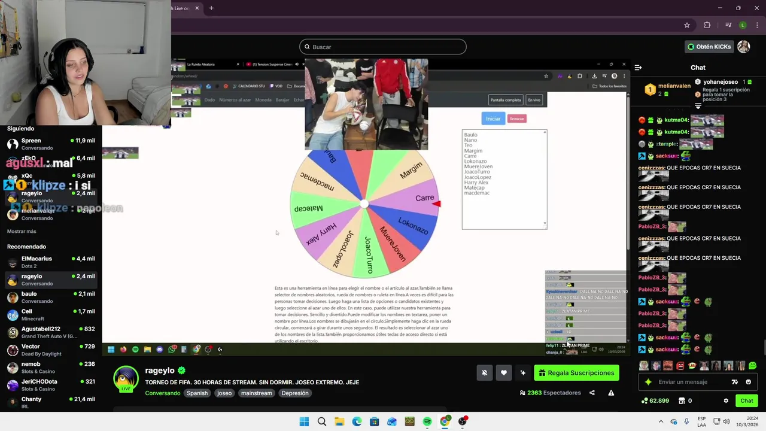The width and height of the screenshot is (766, 431).
Task: Click the Spanish tag
Action: click(197, 393)
